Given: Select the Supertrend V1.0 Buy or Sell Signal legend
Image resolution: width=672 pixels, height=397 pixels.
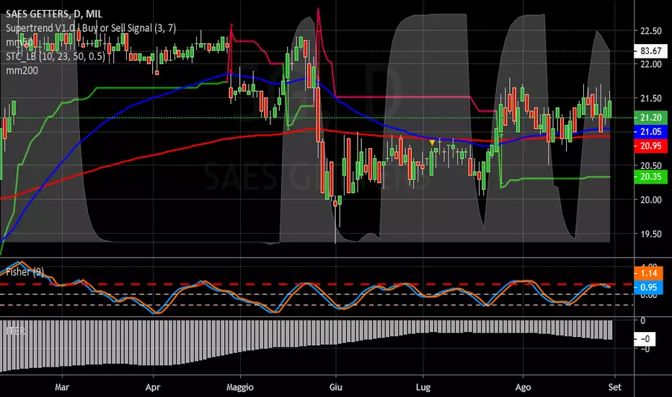Looking at the screenshot, I should click(x=91, y=28).
